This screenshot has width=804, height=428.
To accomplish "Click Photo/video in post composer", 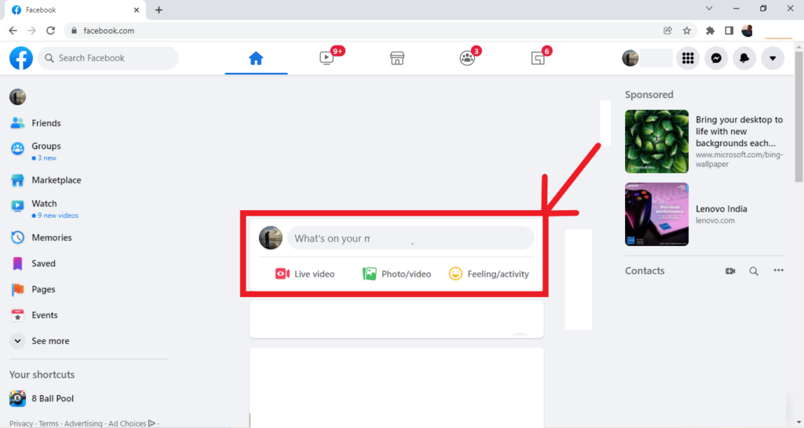I will pos(397,274).
